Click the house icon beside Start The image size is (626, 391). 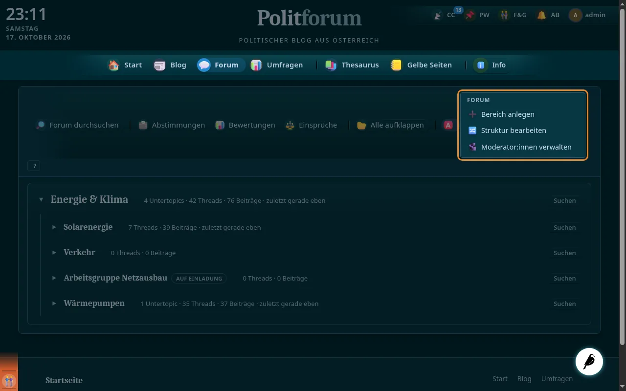tap(114, 65)
